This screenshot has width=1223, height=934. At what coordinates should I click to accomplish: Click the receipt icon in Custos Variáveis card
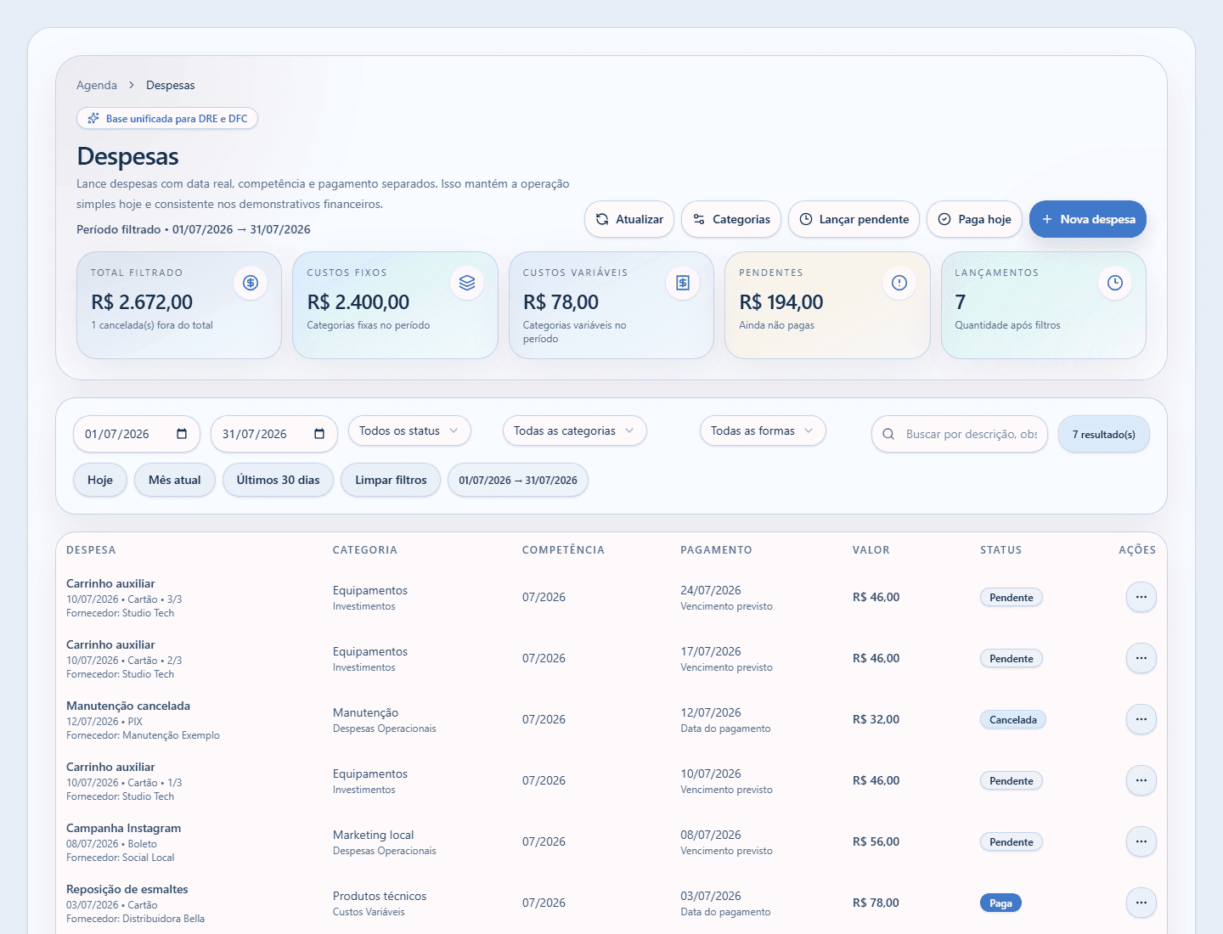coord(683,283)
